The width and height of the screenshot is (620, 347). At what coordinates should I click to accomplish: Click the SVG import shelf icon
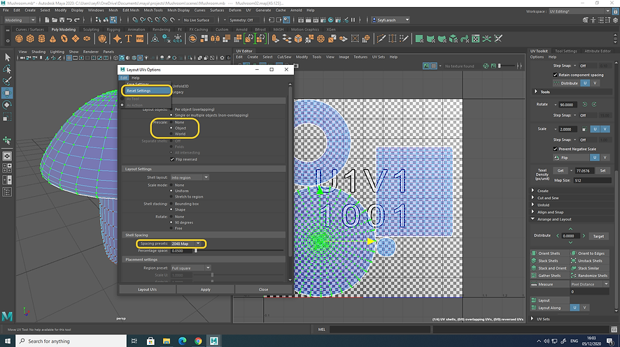[140, 38]
